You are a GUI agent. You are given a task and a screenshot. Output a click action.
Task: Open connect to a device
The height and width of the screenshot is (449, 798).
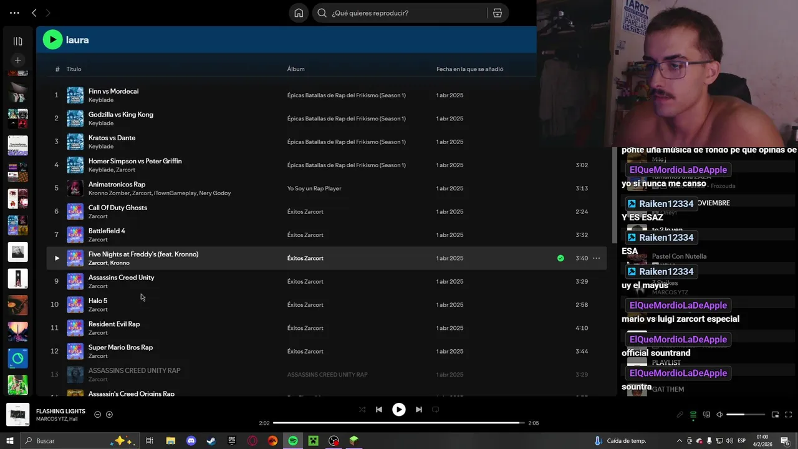pyautogui.click(x=706, y=415)
